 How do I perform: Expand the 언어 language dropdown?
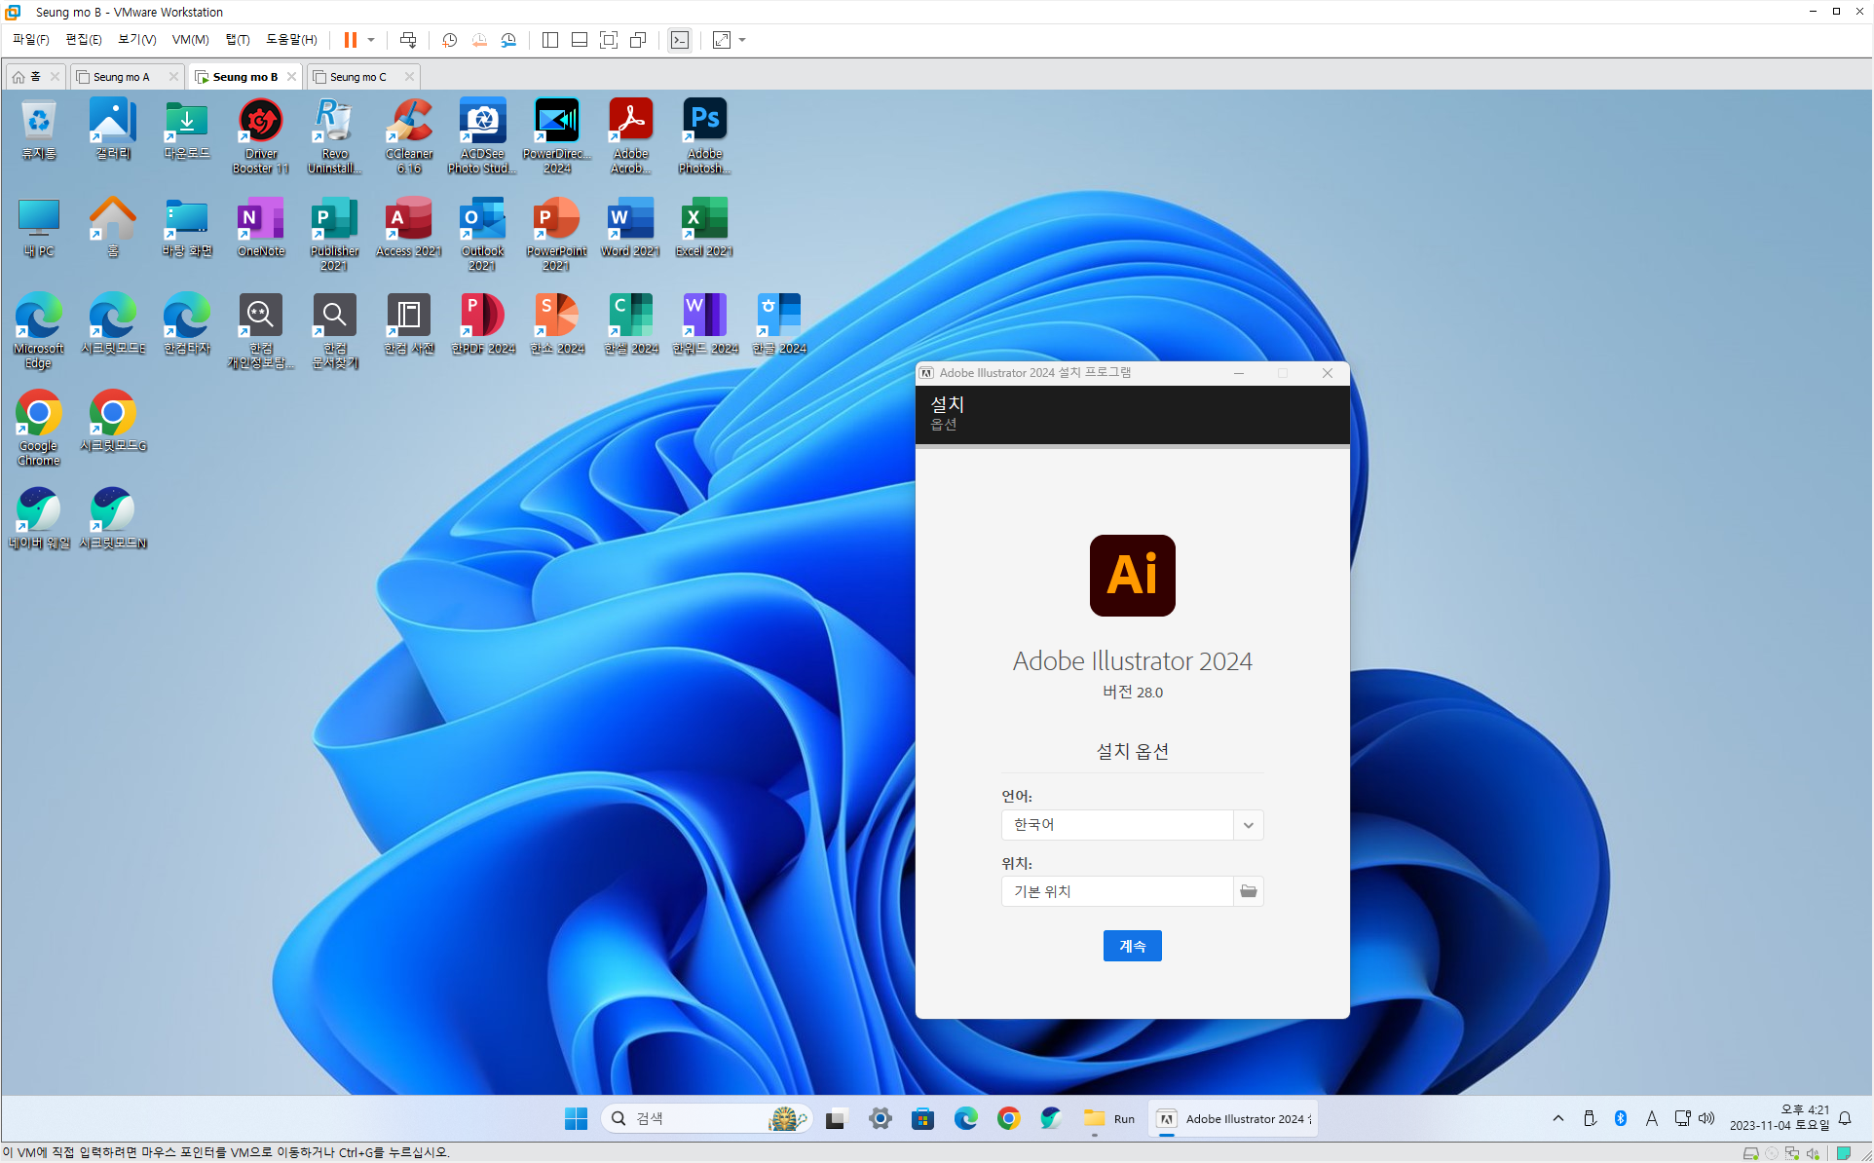1248,825
